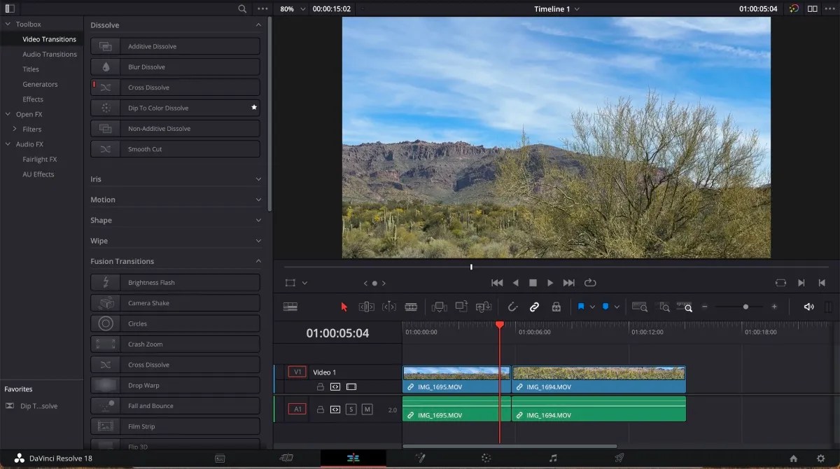
Task: Switch to the Fairlight audio page
Action: pos(553,458)
